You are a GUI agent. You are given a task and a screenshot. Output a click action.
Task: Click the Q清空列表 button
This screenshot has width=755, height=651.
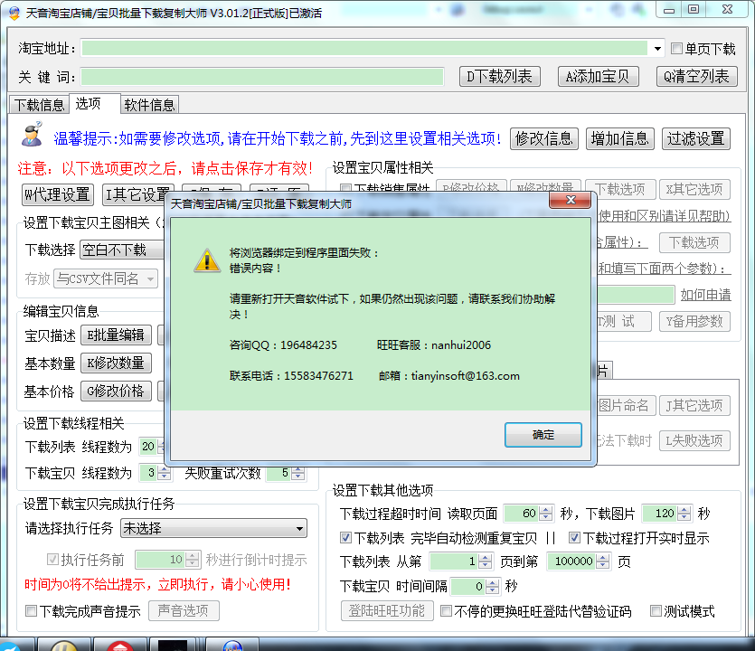696,77
